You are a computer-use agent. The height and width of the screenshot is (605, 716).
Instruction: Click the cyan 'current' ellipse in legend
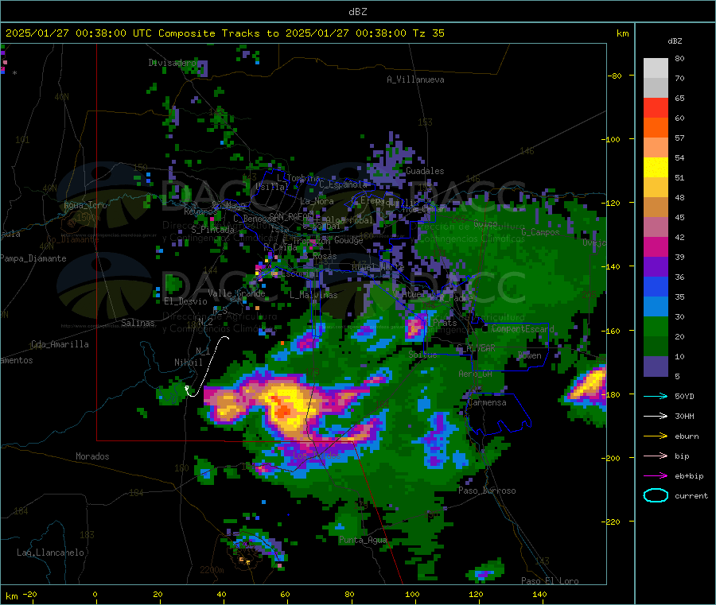point(656,495)
